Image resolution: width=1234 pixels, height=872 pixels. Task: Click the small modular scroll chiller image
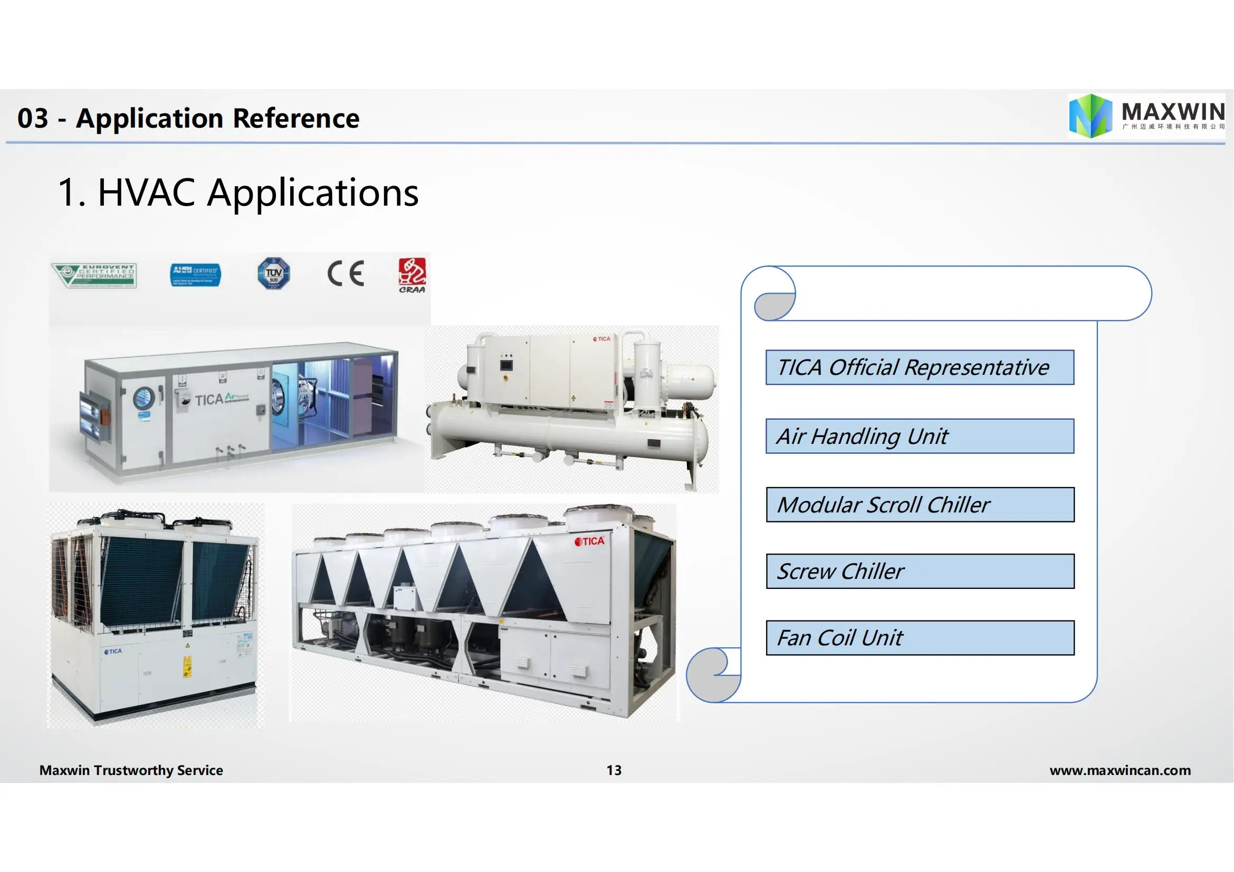[155, 615]
